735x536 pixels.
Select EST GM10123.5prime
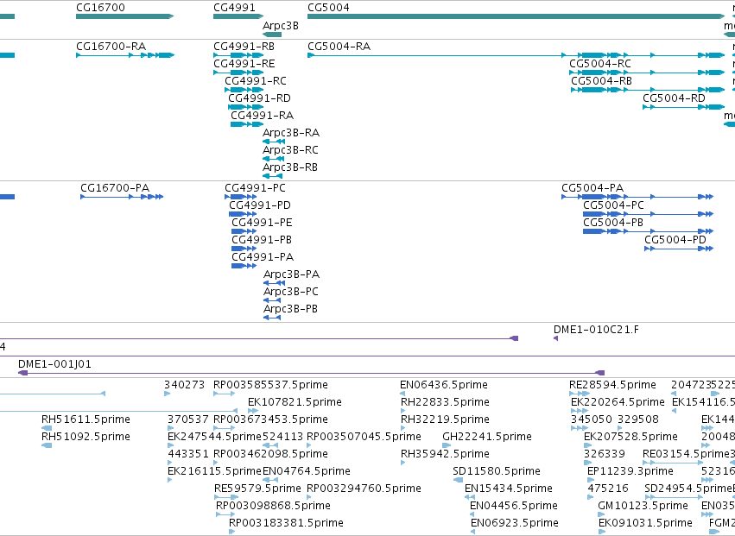click(643, 506)
